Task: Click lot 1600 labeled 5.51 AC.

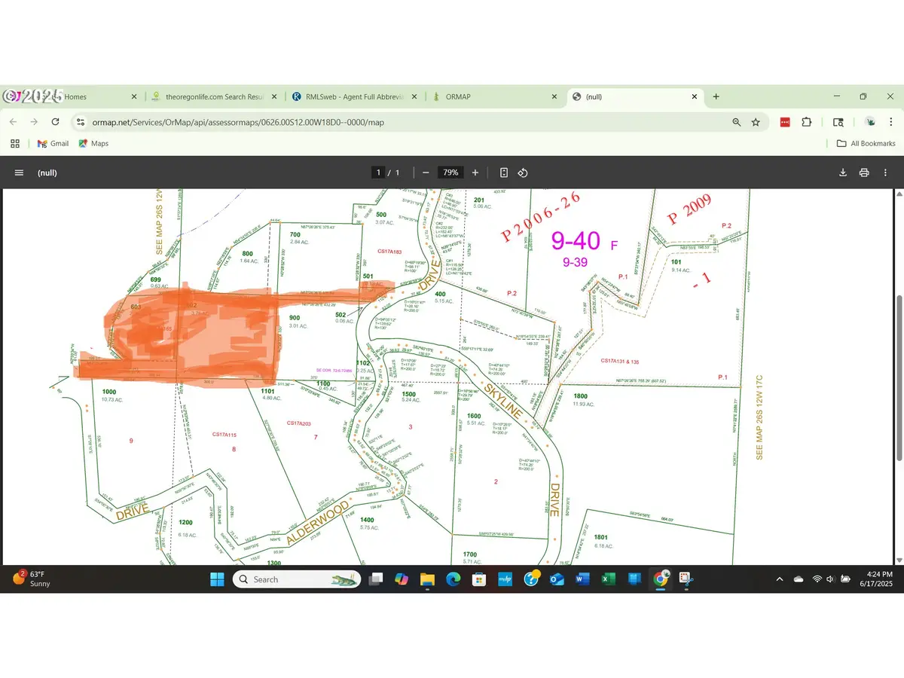Action: (x=474, y=419)
